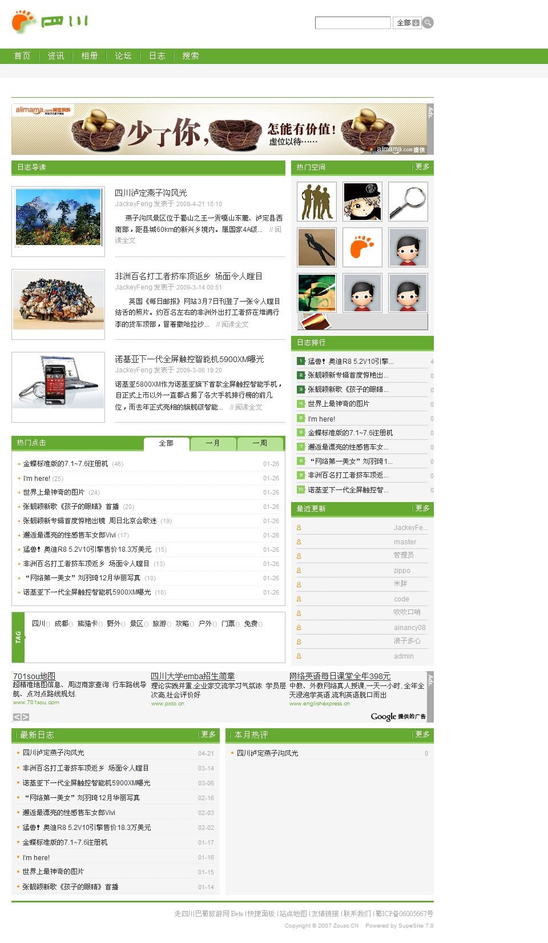Screen dimensions: 548x943
Task: Select the 门票 tag
Action: coord(228,624)
